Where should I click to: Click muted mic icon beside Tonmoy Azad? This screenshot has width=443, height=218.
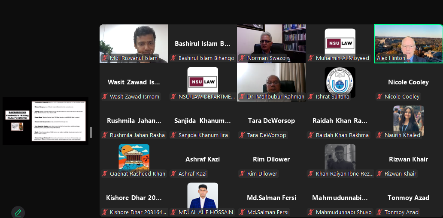click(380, 212)
